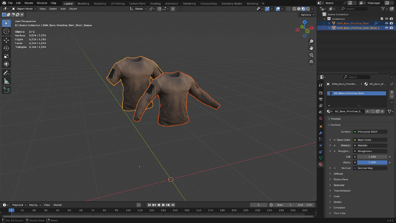Toggle camera view in viewport
Image resolution: width=396 pixels, height=223 pixels.
pos(311,55)
